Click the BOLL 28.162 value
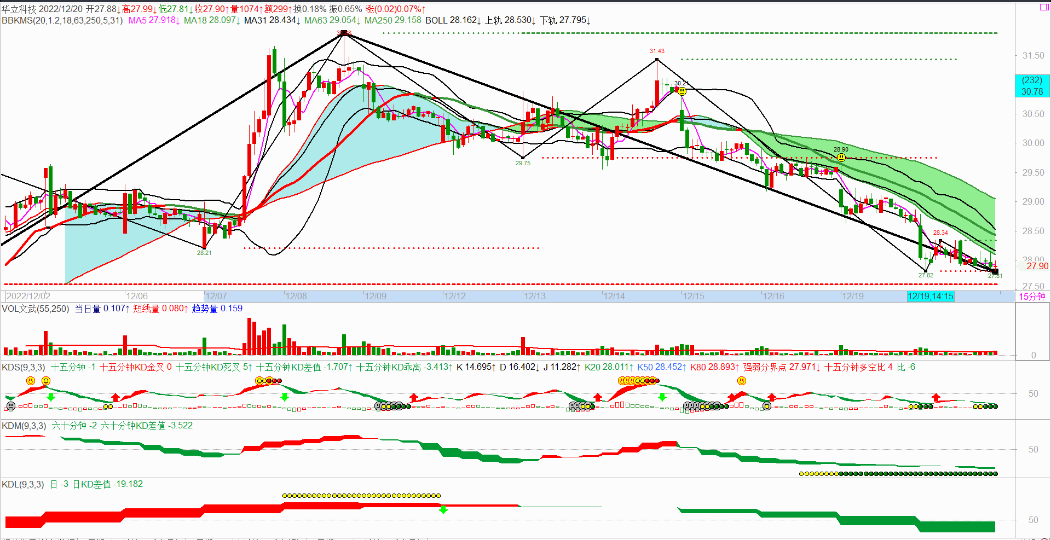This screenshot has height=540, width=1051. click(453, 20)
